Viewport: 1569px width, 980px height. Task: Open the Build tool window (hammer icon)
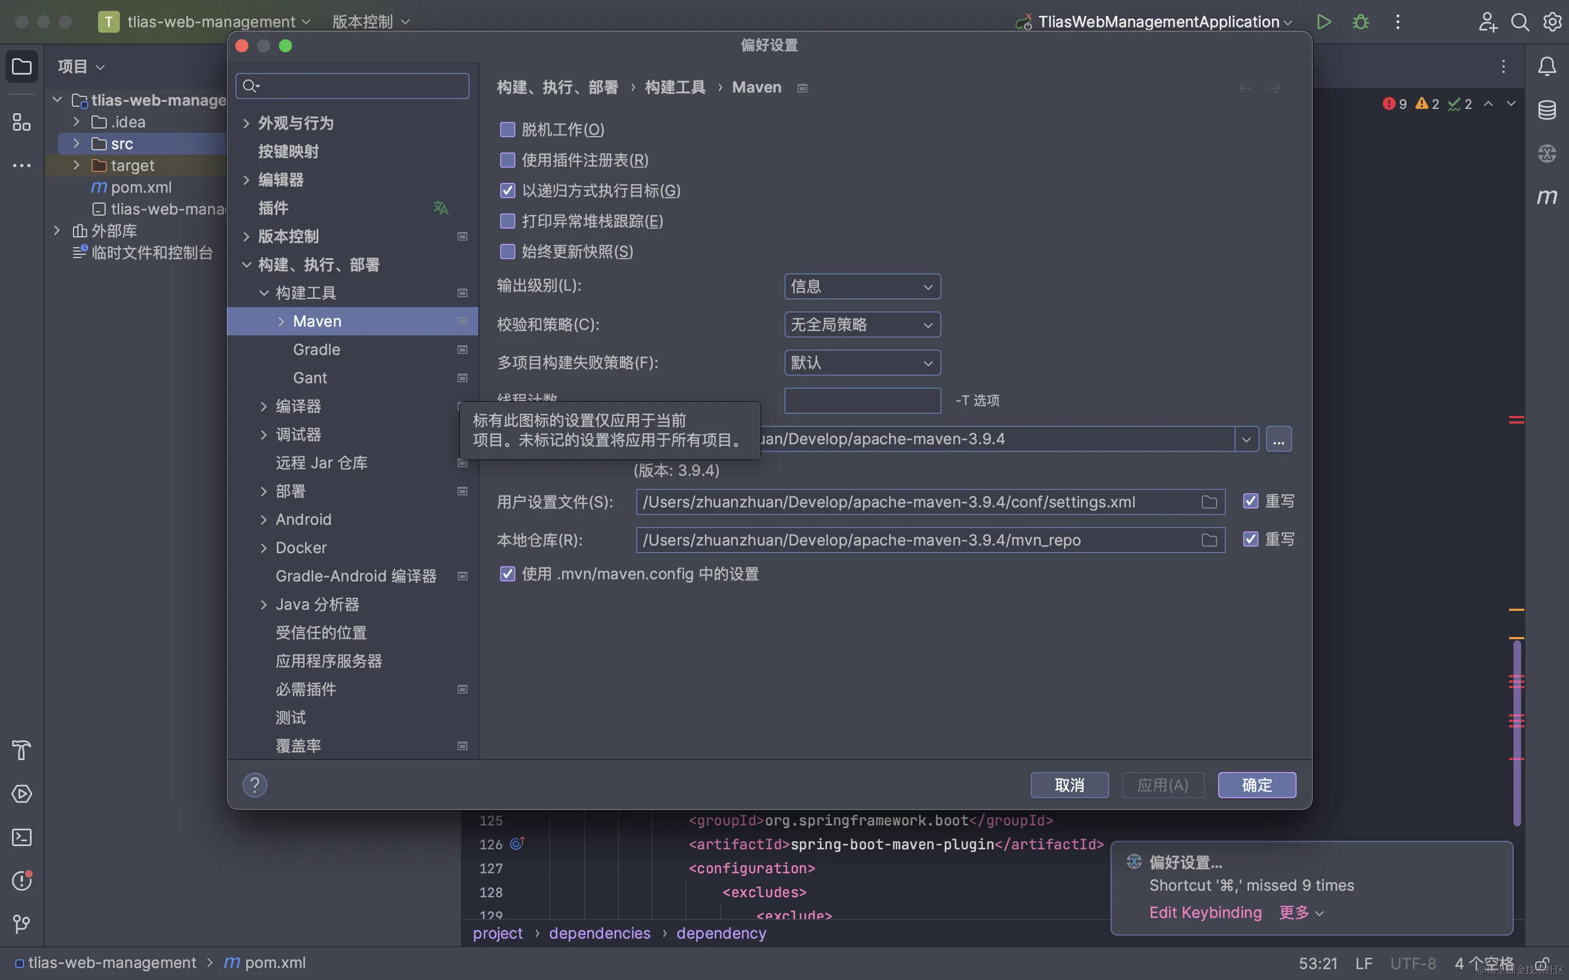[21, 750]
